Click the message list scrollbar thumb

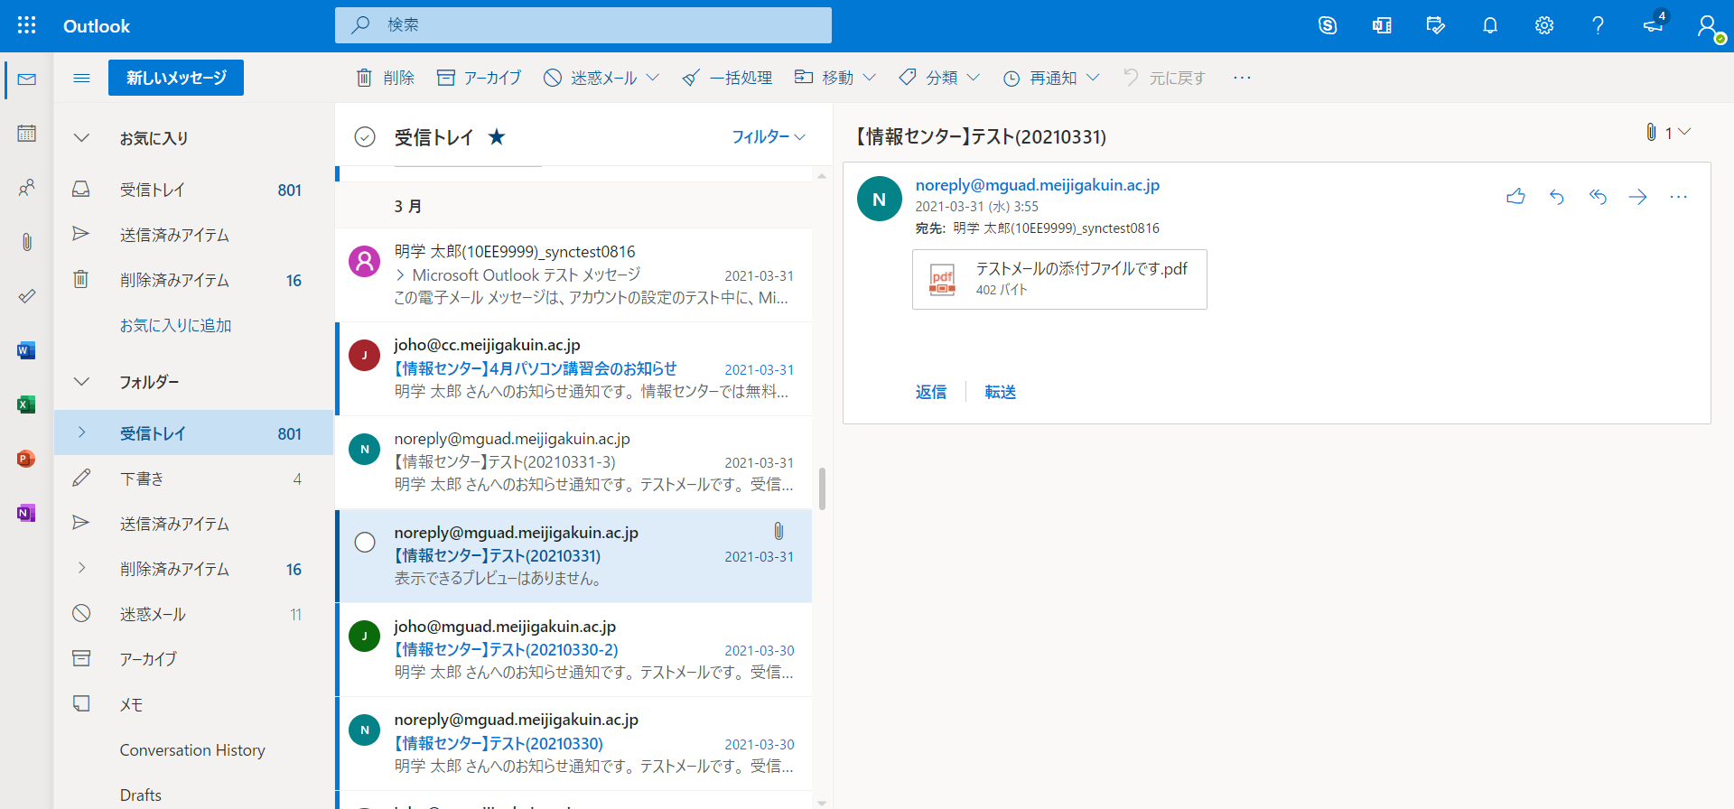click(822, 488)
